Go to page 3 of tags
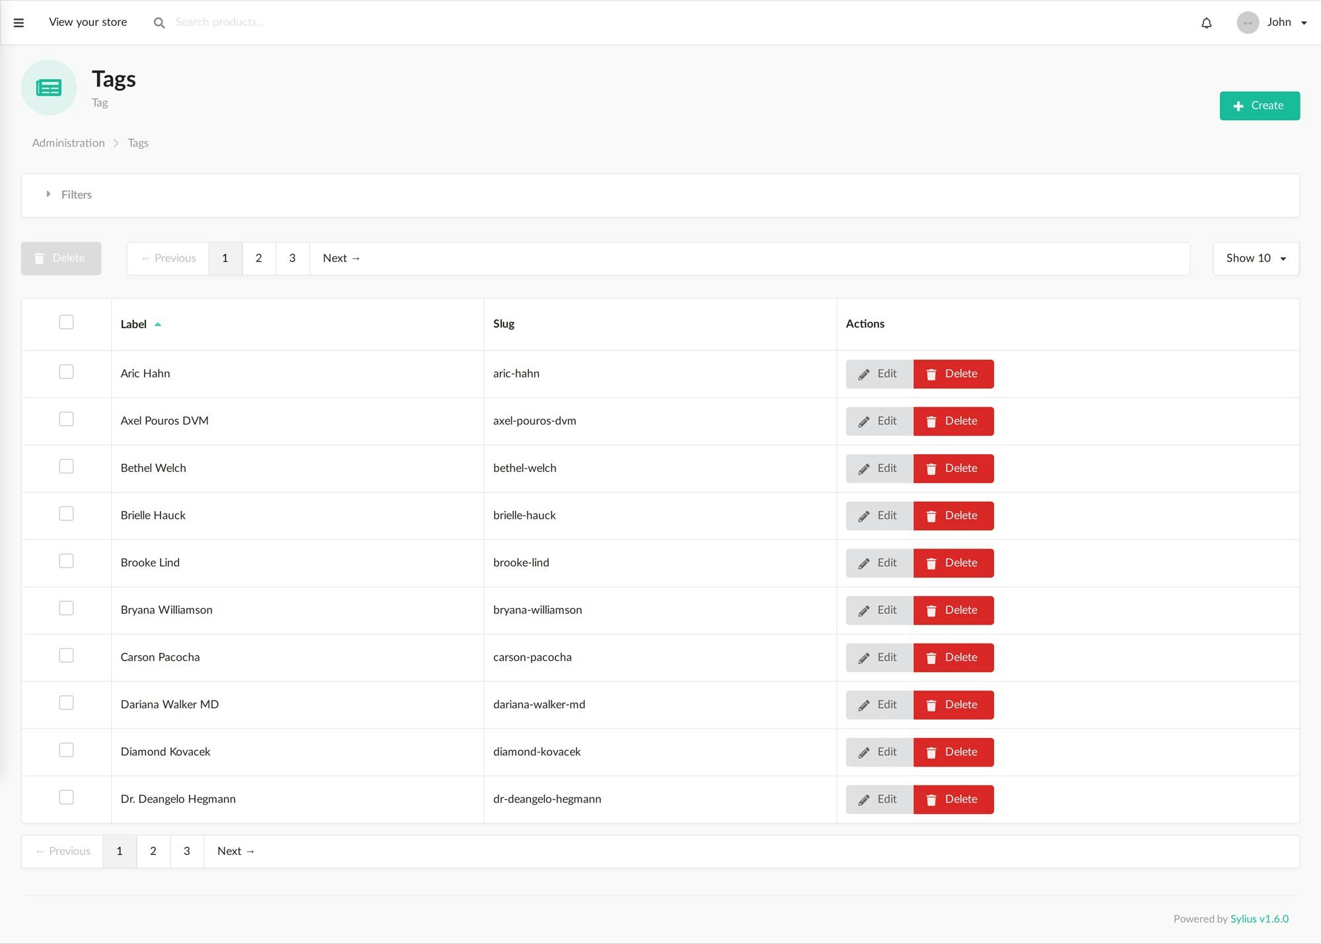The image size is (1321, 944). [292, 258]
